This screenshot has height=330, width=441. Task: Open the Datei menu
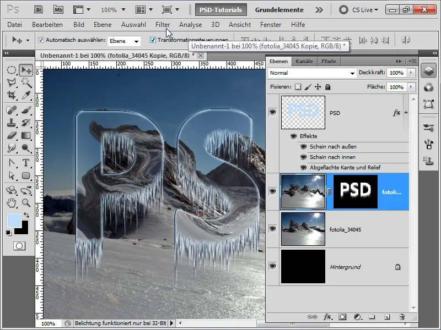[15, 25]
